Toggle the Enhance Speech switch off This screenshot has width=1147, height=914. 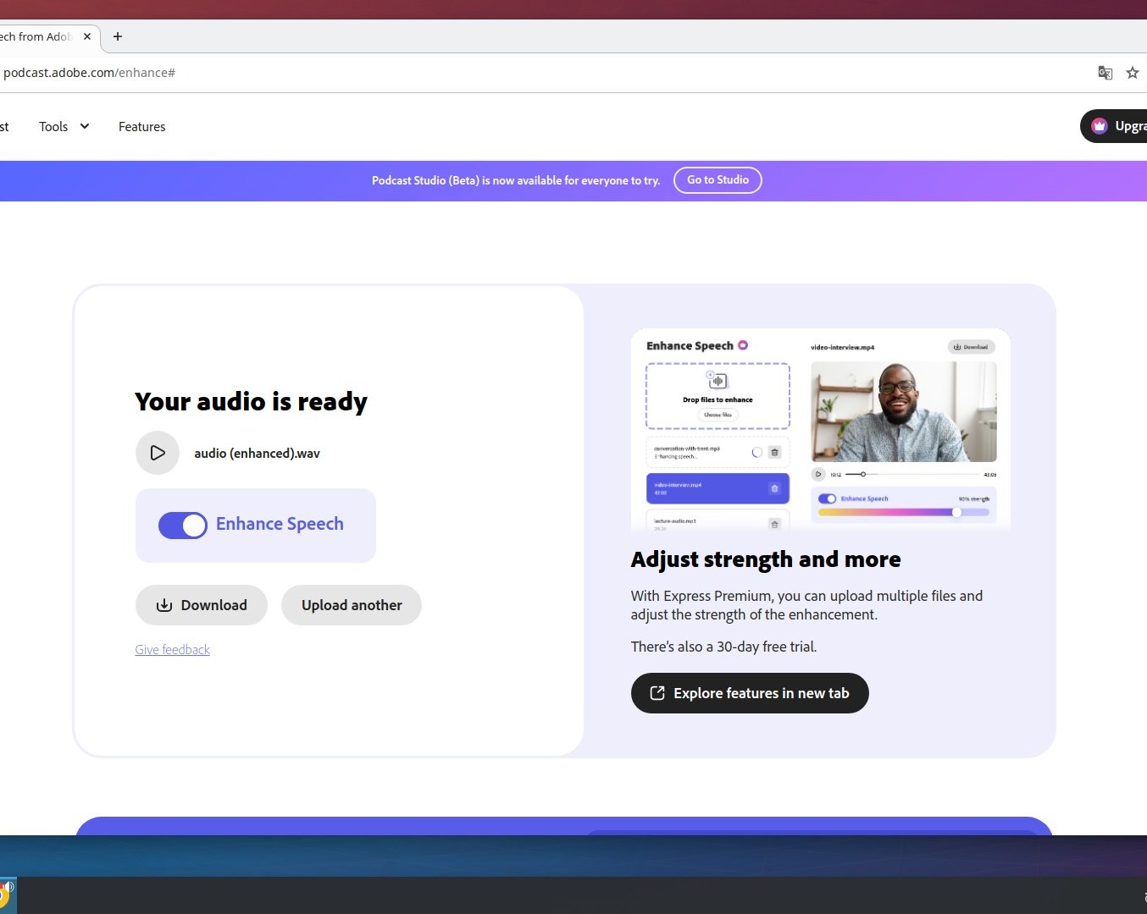click(x=183, y=526)
